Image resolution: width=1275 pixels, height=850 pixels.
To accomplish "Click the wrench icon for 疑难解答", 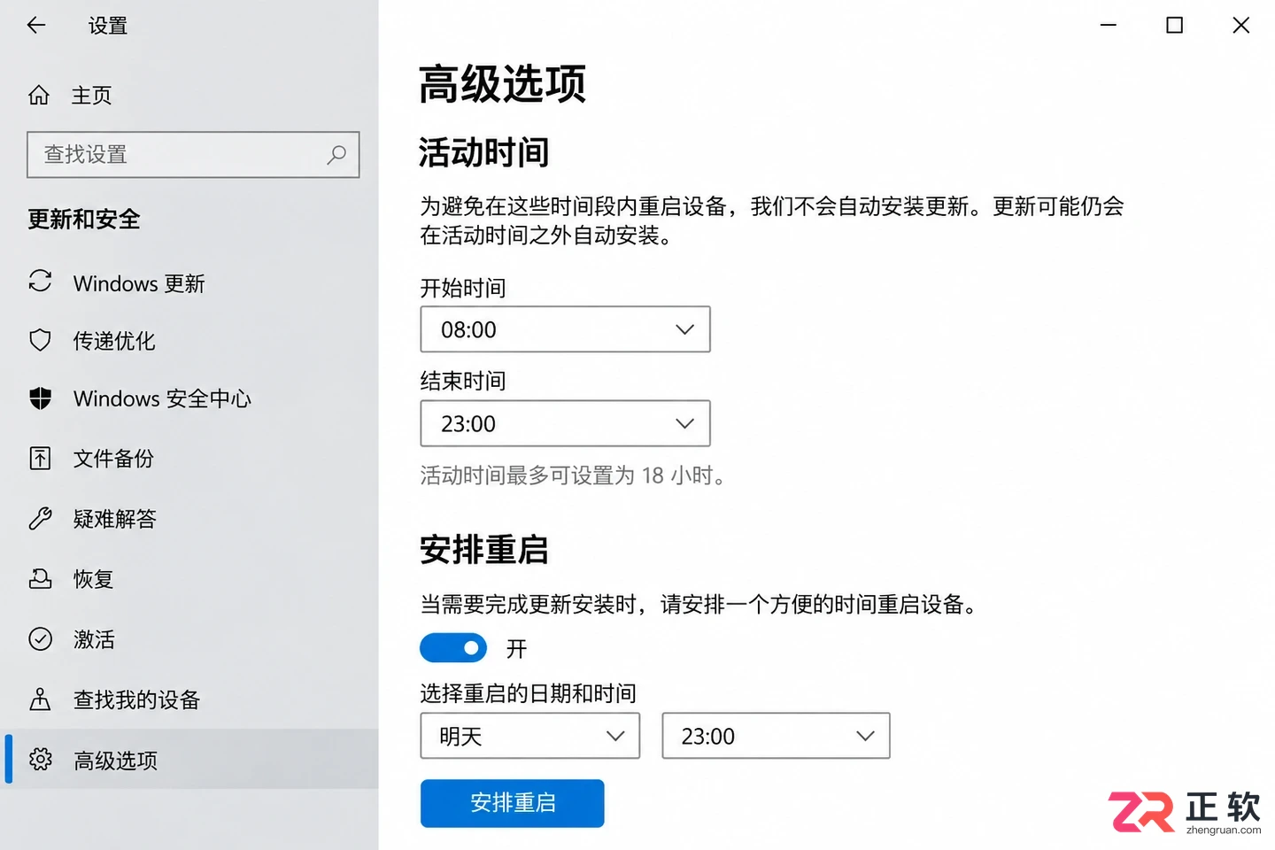I will [40, 518].
